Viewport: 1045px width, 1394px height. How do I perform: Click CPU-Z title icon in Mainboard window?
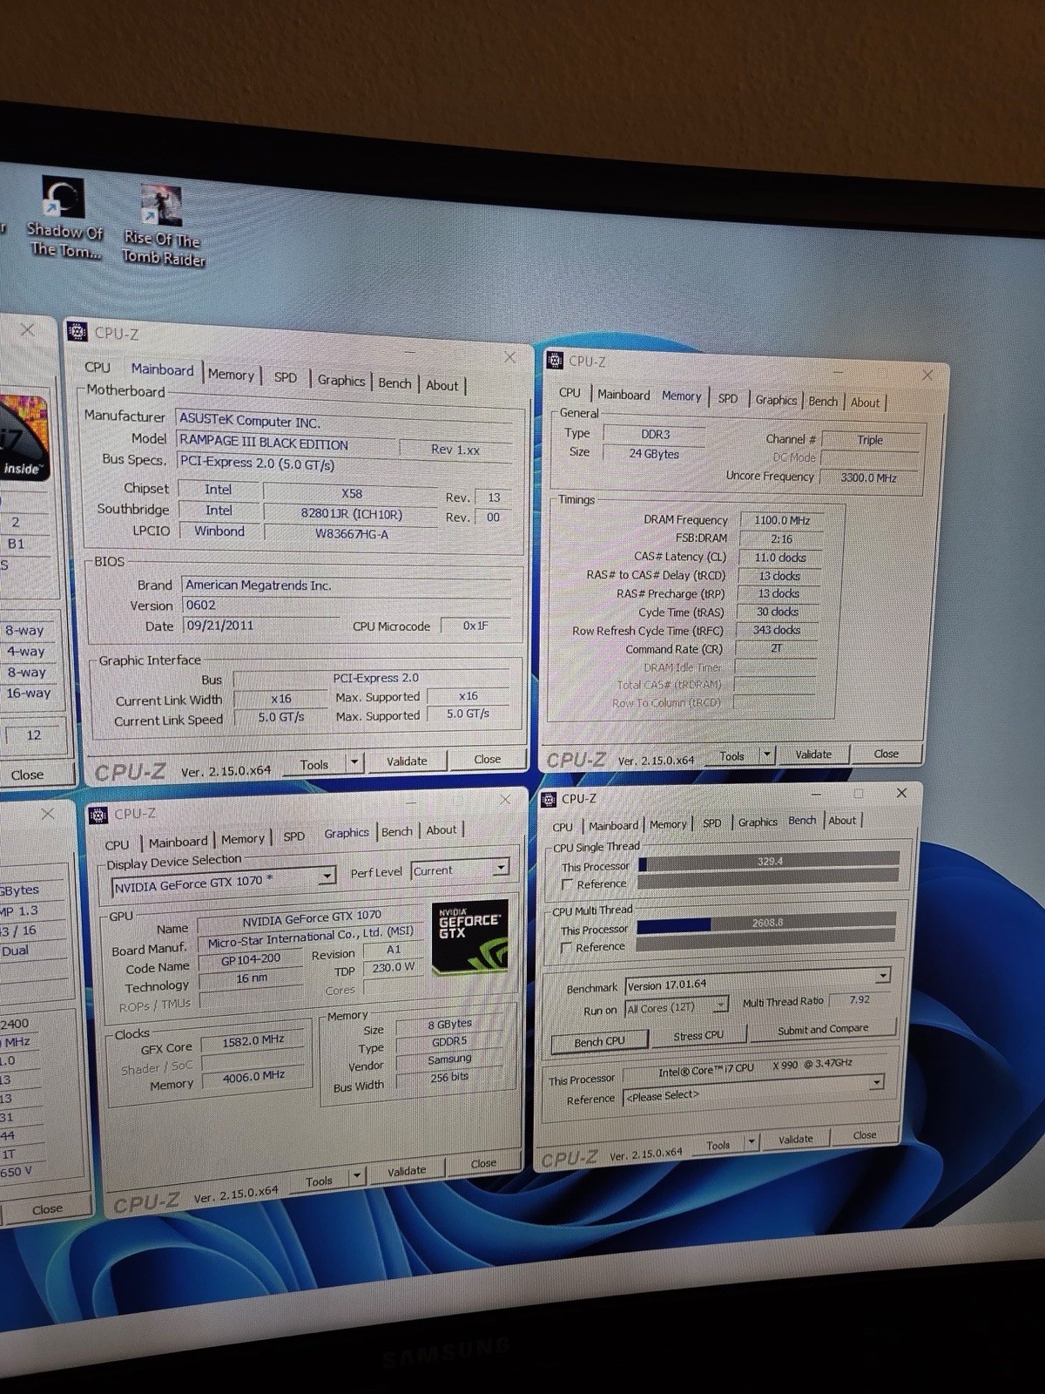coord(78,332)
